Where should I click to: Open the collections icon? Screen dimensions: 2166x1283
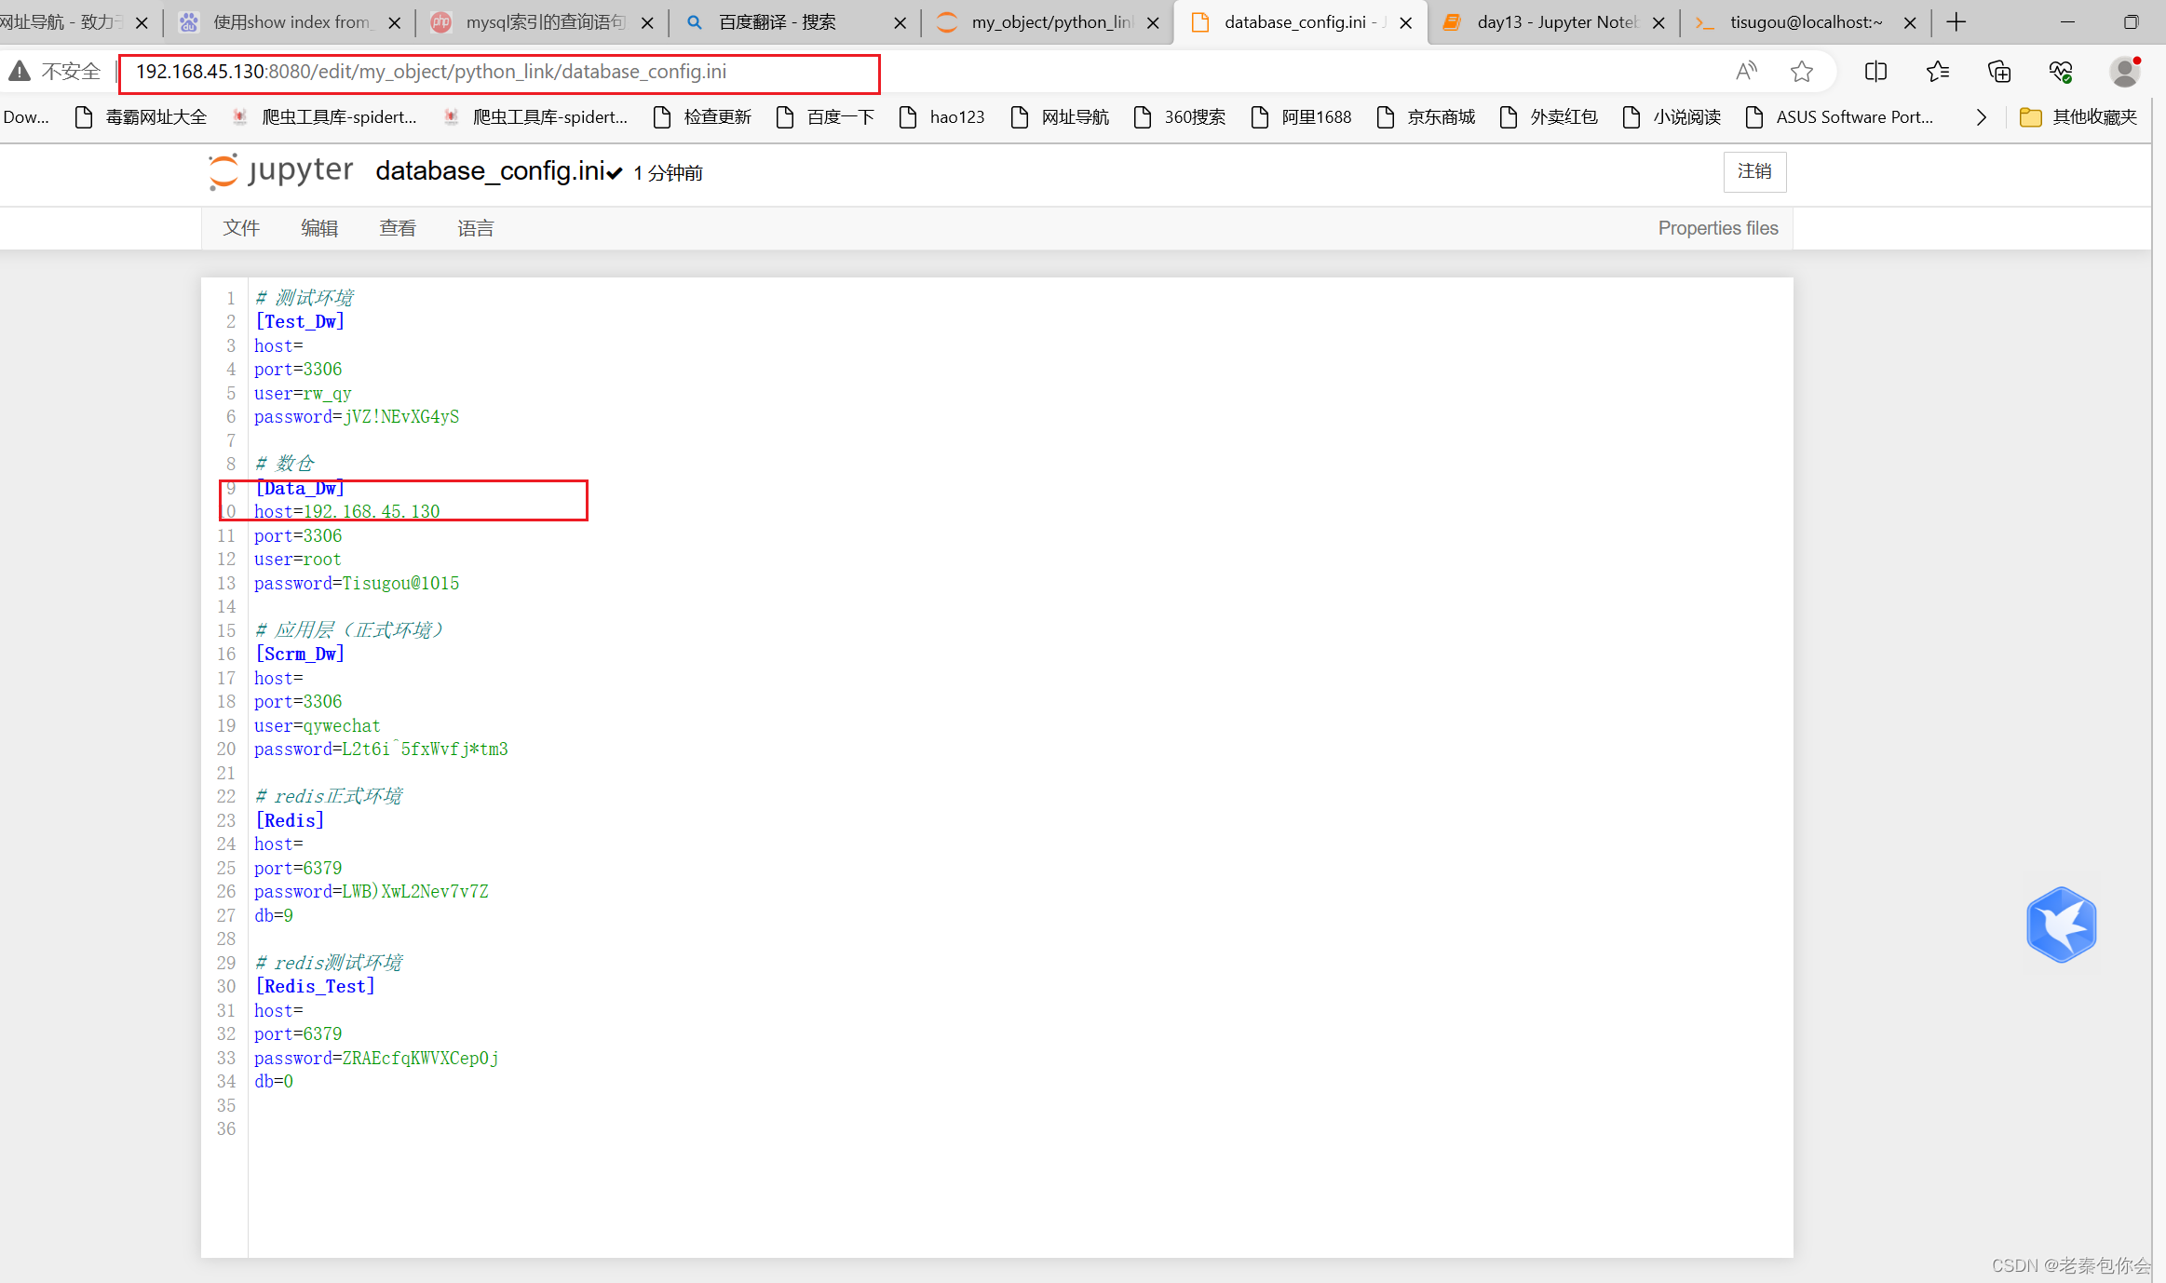tap(1999, 72)
